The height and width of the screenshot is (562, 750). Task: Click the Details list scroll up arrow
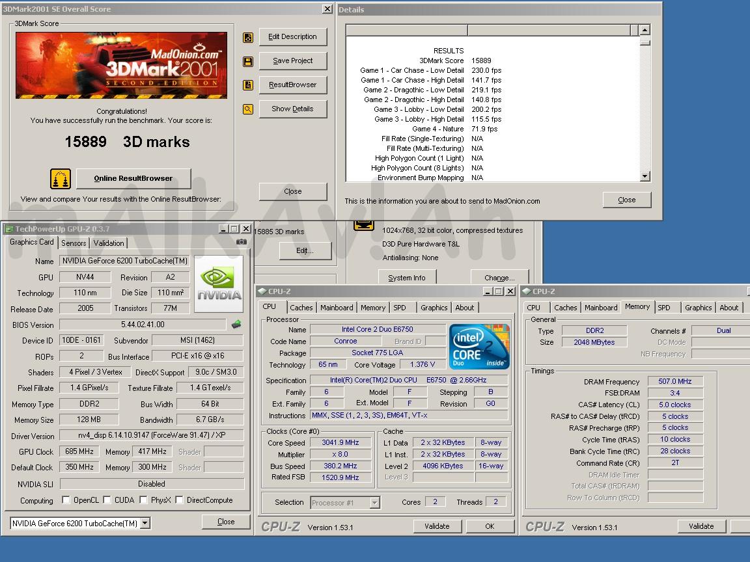[x=645, y=30]
